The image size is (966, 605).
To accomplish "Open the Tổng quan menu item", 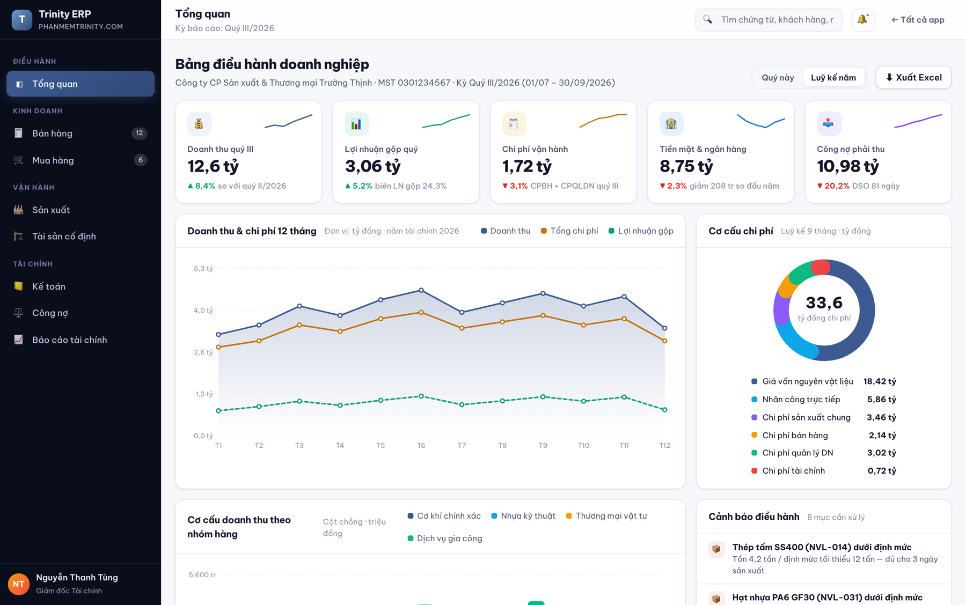I will pos(80,84).
